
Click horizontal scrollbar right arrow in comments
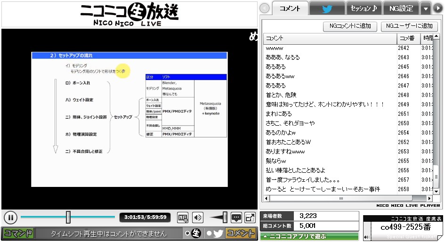click(429, 198)
